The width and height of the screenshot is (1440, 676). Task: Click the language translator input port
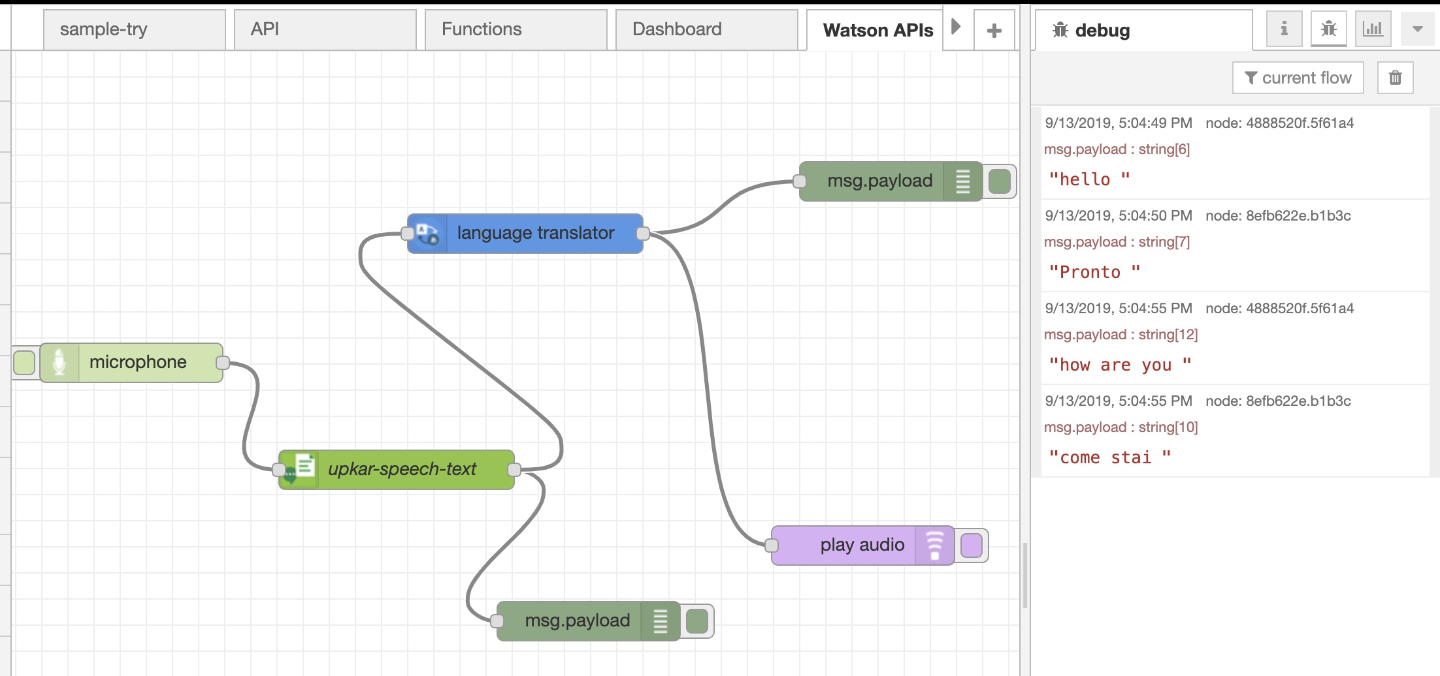pos(408,234)
